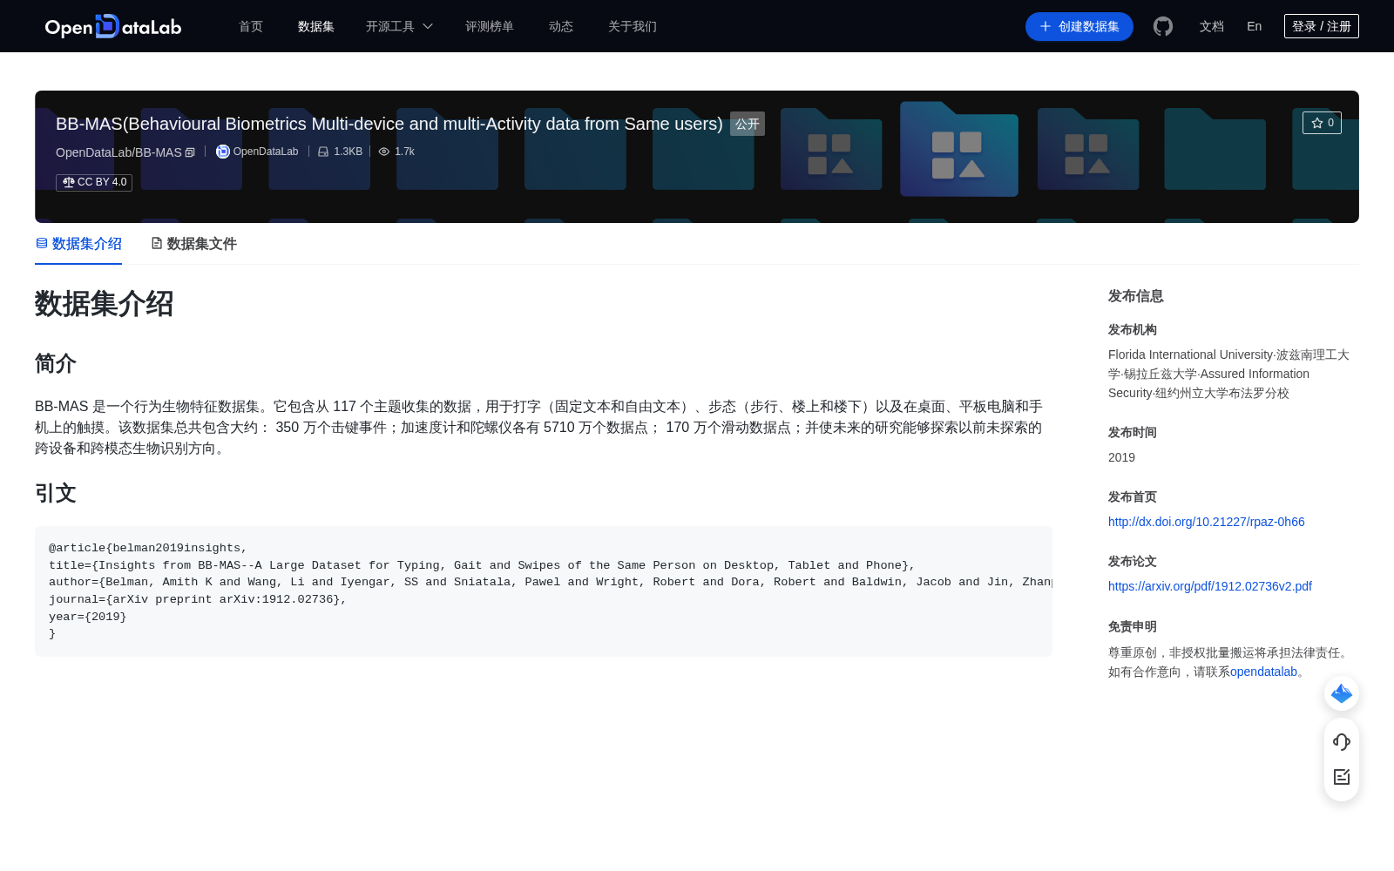Click the BB-MAS dataset title text
This screenshot has width=1394, height=871.
pos(389,124)
